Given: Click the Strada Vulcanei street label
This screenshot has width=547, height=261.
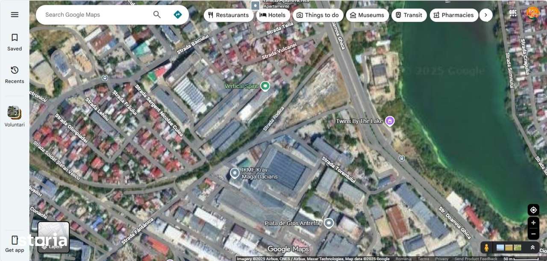Looking at the screenshot, I should click(x=279, y=51).
